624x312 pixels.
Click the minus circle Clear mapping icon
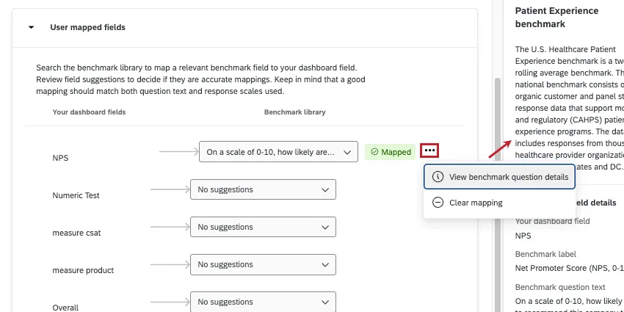[x=438, y=203]
